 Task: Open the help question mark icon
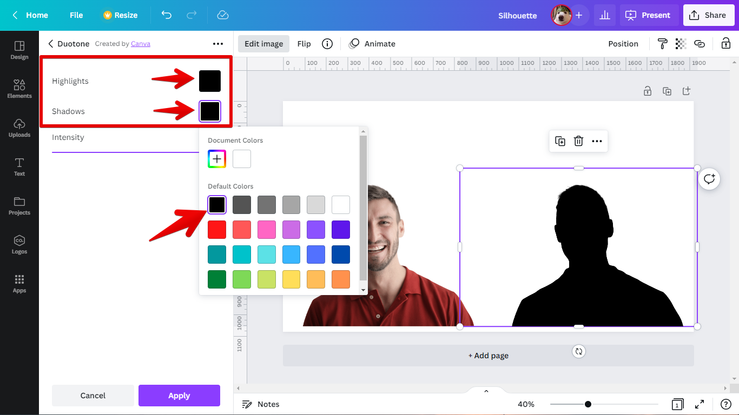point(726,404)
